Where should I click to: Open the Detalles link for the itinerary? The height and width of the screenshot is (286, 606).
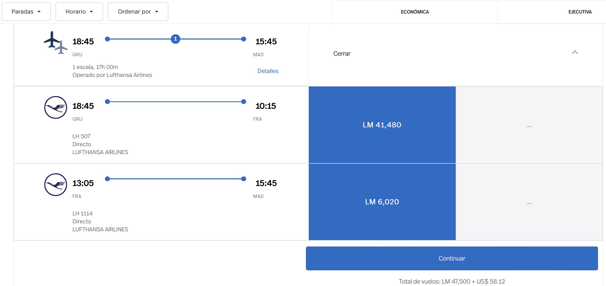(268, 71)
